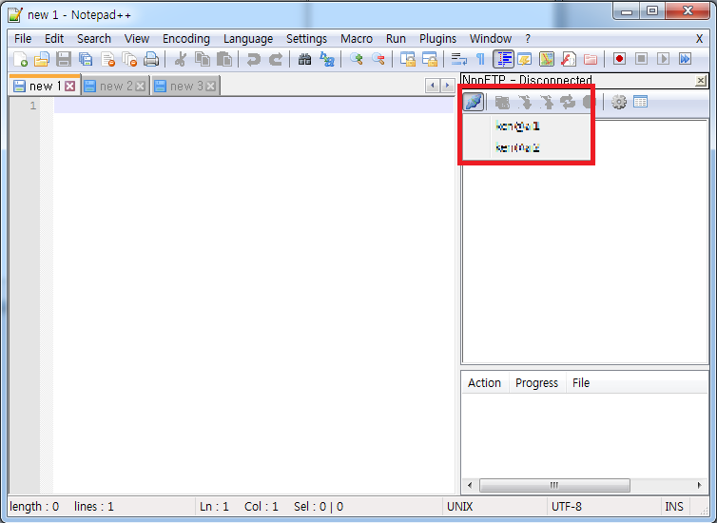The image size is (717, 523).
Task: Toggle the Indent Guide icon
Action: 503,59
